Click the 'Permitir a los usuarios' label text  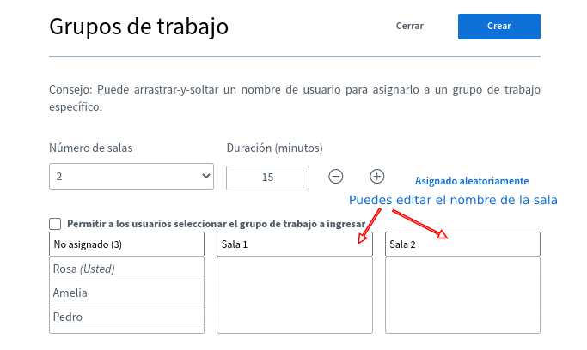tap(216, 224)
